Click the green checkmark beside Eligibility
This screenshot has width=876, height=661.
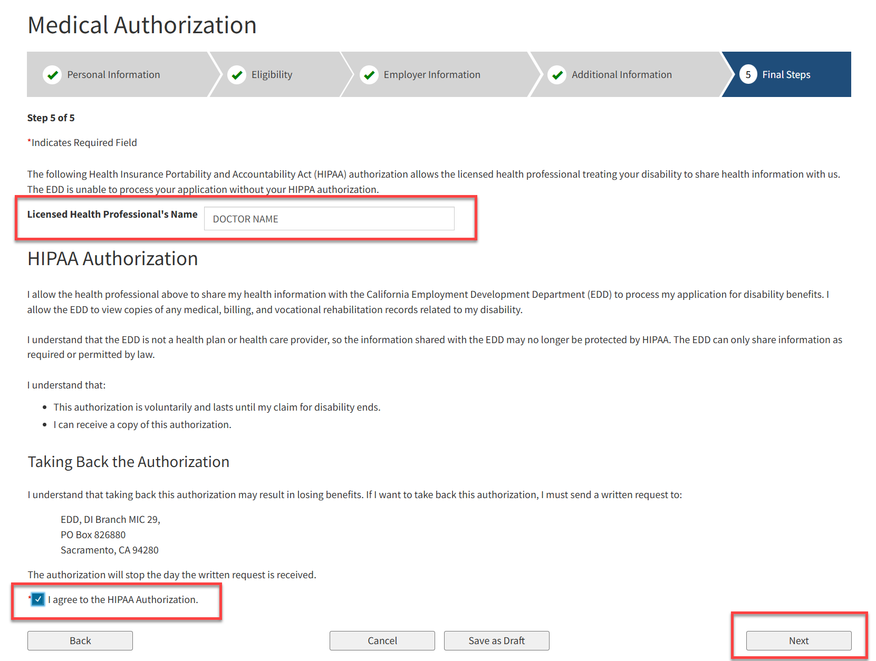(x=237, y=75)
